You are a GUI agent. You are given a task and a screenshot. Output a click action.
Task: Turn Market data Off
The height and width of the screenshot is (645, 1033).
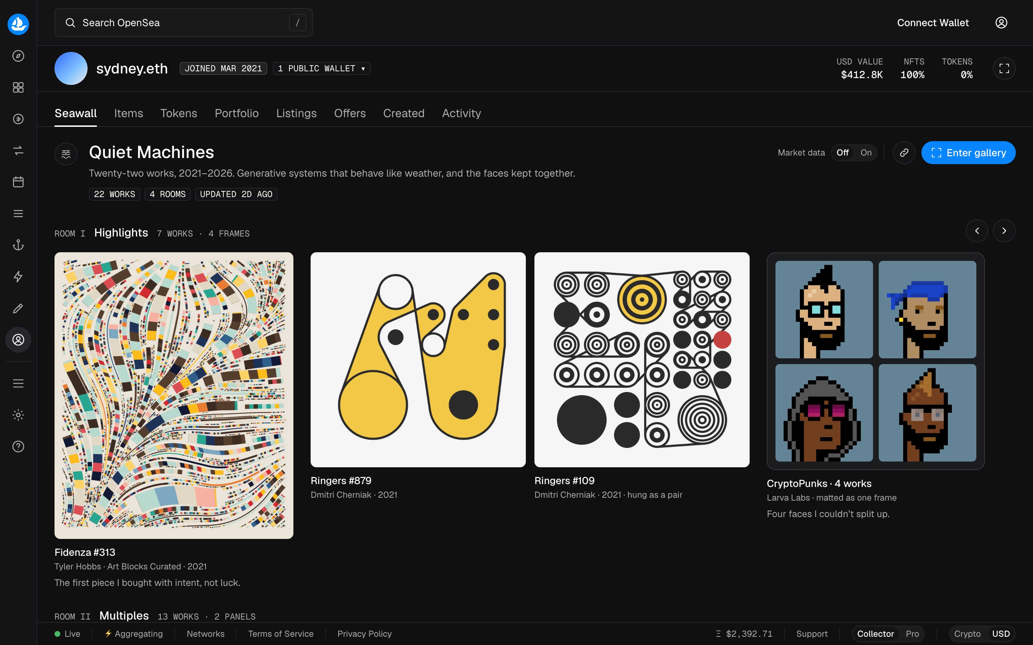point(842,153)
